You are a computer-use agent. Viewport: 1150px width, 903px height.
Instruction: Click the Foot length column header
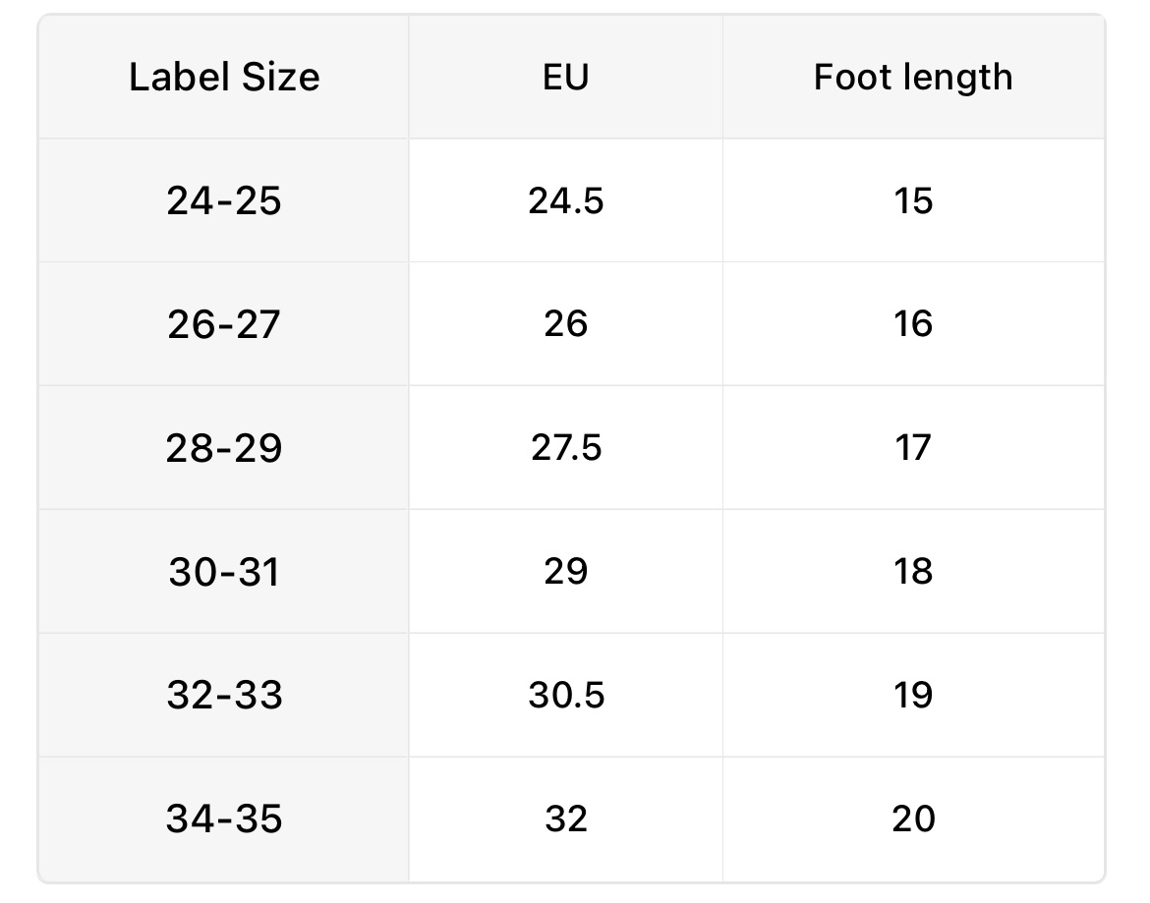click(913, 78)
